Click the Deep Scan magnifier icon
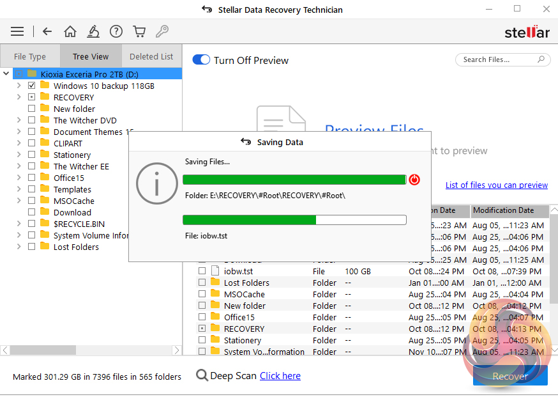Viewport: 558px width, 397px height. coord(202,375)
